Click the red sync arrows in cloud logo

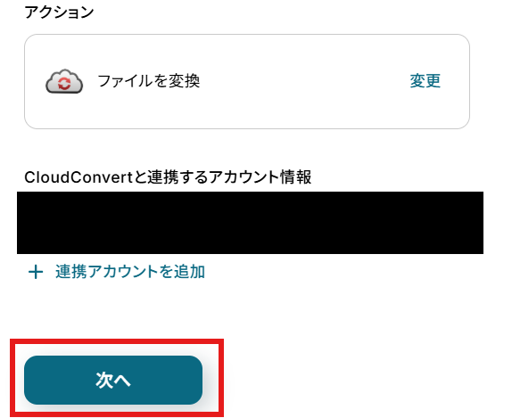tap(64, 83)
